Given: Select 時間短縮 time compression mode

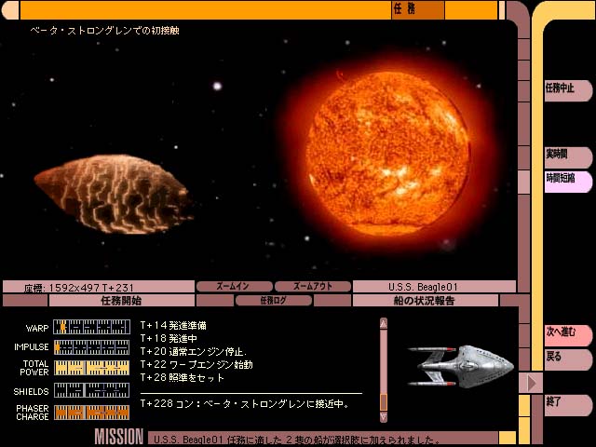Looking at the screenshot, I should (x=568, y=181).
